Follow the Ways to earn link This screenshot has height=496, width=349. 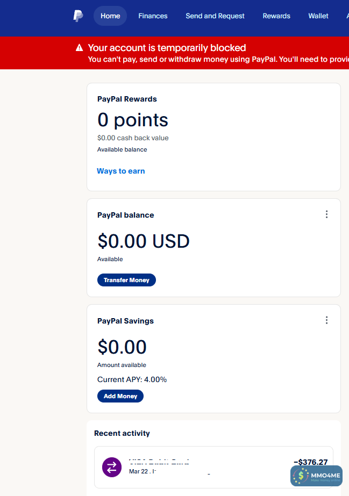click(121, 171)
